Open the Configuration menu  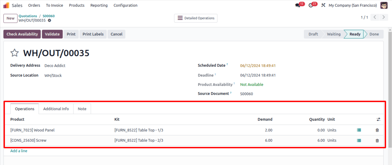125,5
